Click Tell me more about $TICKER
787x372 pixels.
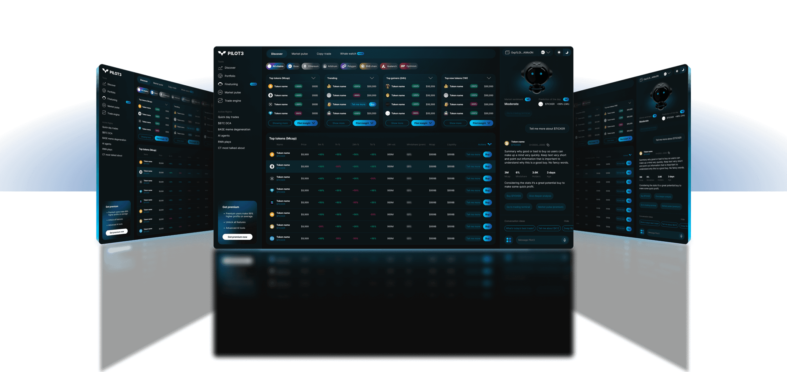pos(547,129)
